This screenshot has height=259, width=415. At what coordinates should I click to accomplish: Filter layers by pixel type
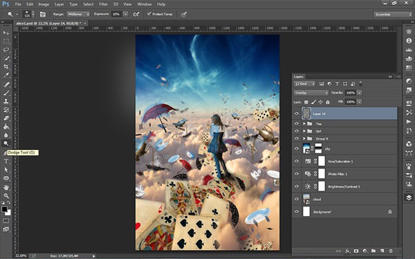click(322, 84)
